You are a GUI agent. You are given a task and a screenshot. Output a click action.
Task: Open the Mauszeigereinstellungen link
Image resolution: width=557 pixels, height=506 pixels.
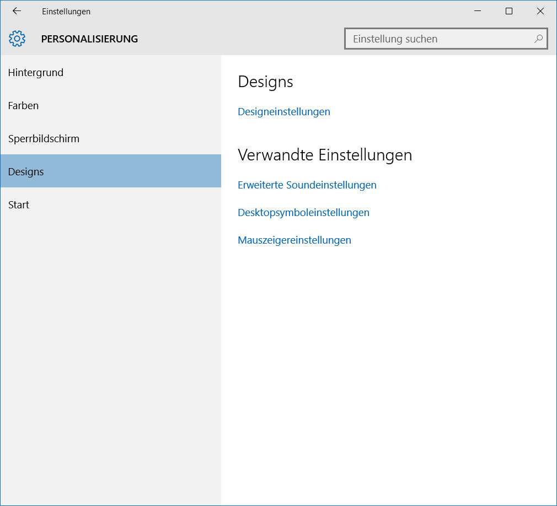pos(294,240)
